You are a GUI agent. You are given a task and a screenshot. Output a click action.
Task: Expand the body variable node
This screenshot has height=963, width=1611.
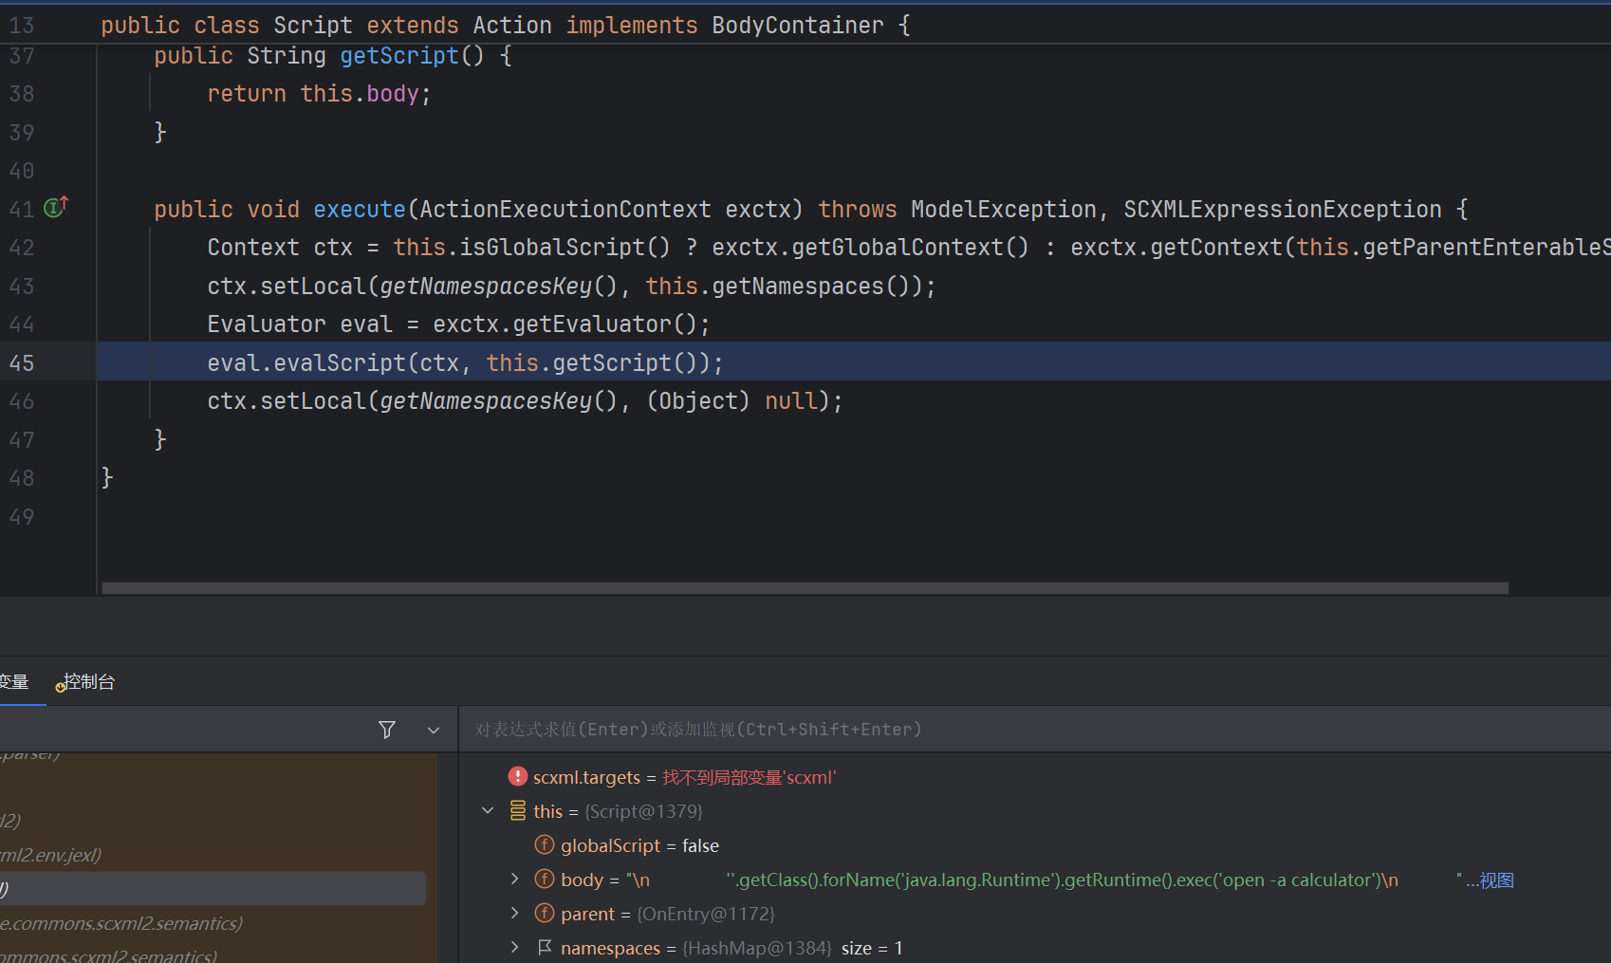(514, 880)
